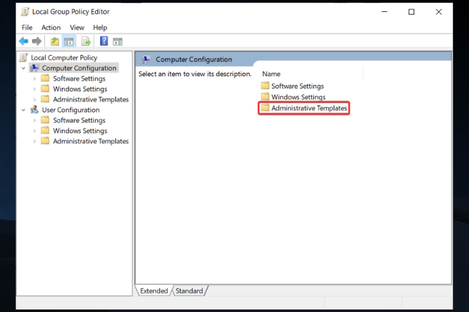This screenshot has height=312, width=469.
Task: Click the Up One Level folder icon
Action: point(54,41)
